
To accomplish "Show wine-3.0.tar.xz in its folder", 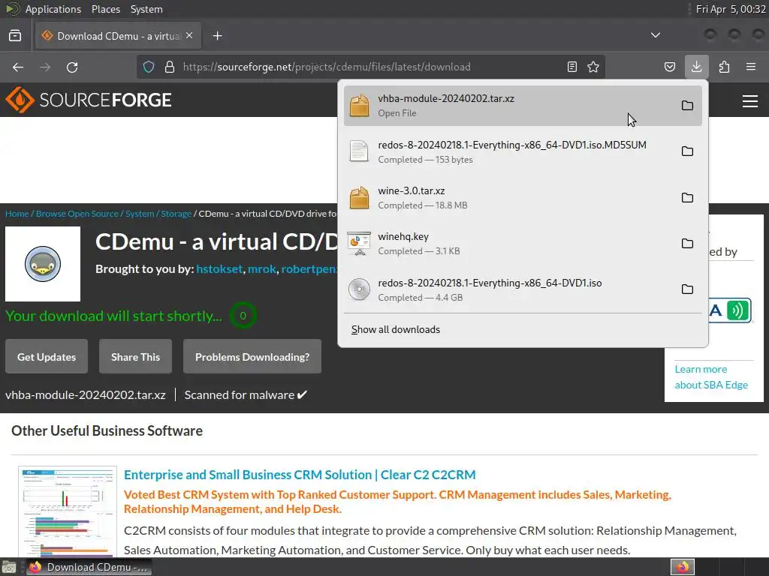I will (x=688, y=197).
